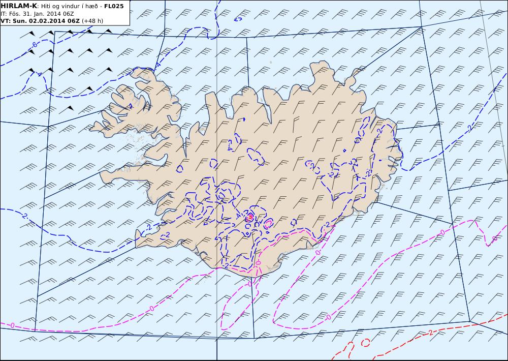Click the red 2 isotherm label
508x361 pixels.
431,333
